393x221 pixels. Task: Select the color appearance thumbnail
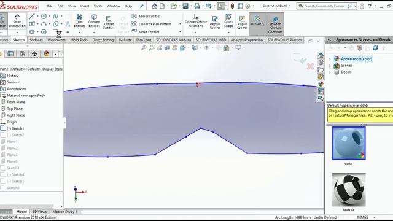click(349, 143)
